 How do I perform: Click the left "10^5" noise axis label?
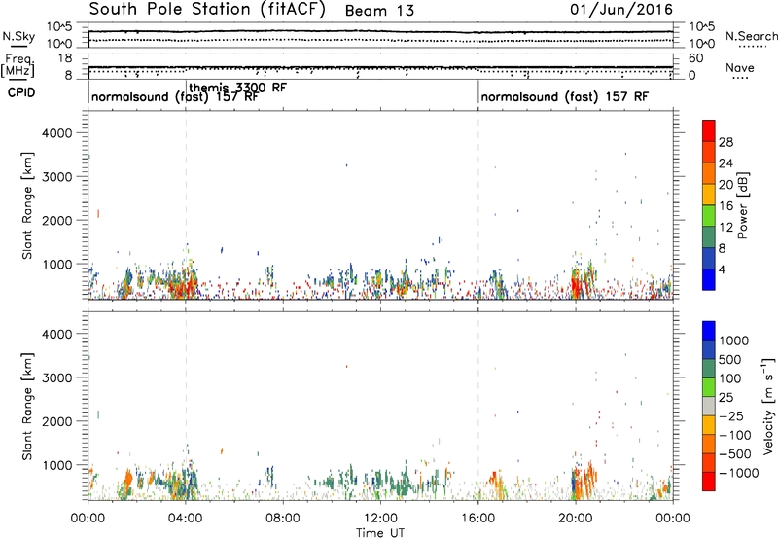[59, 27]
